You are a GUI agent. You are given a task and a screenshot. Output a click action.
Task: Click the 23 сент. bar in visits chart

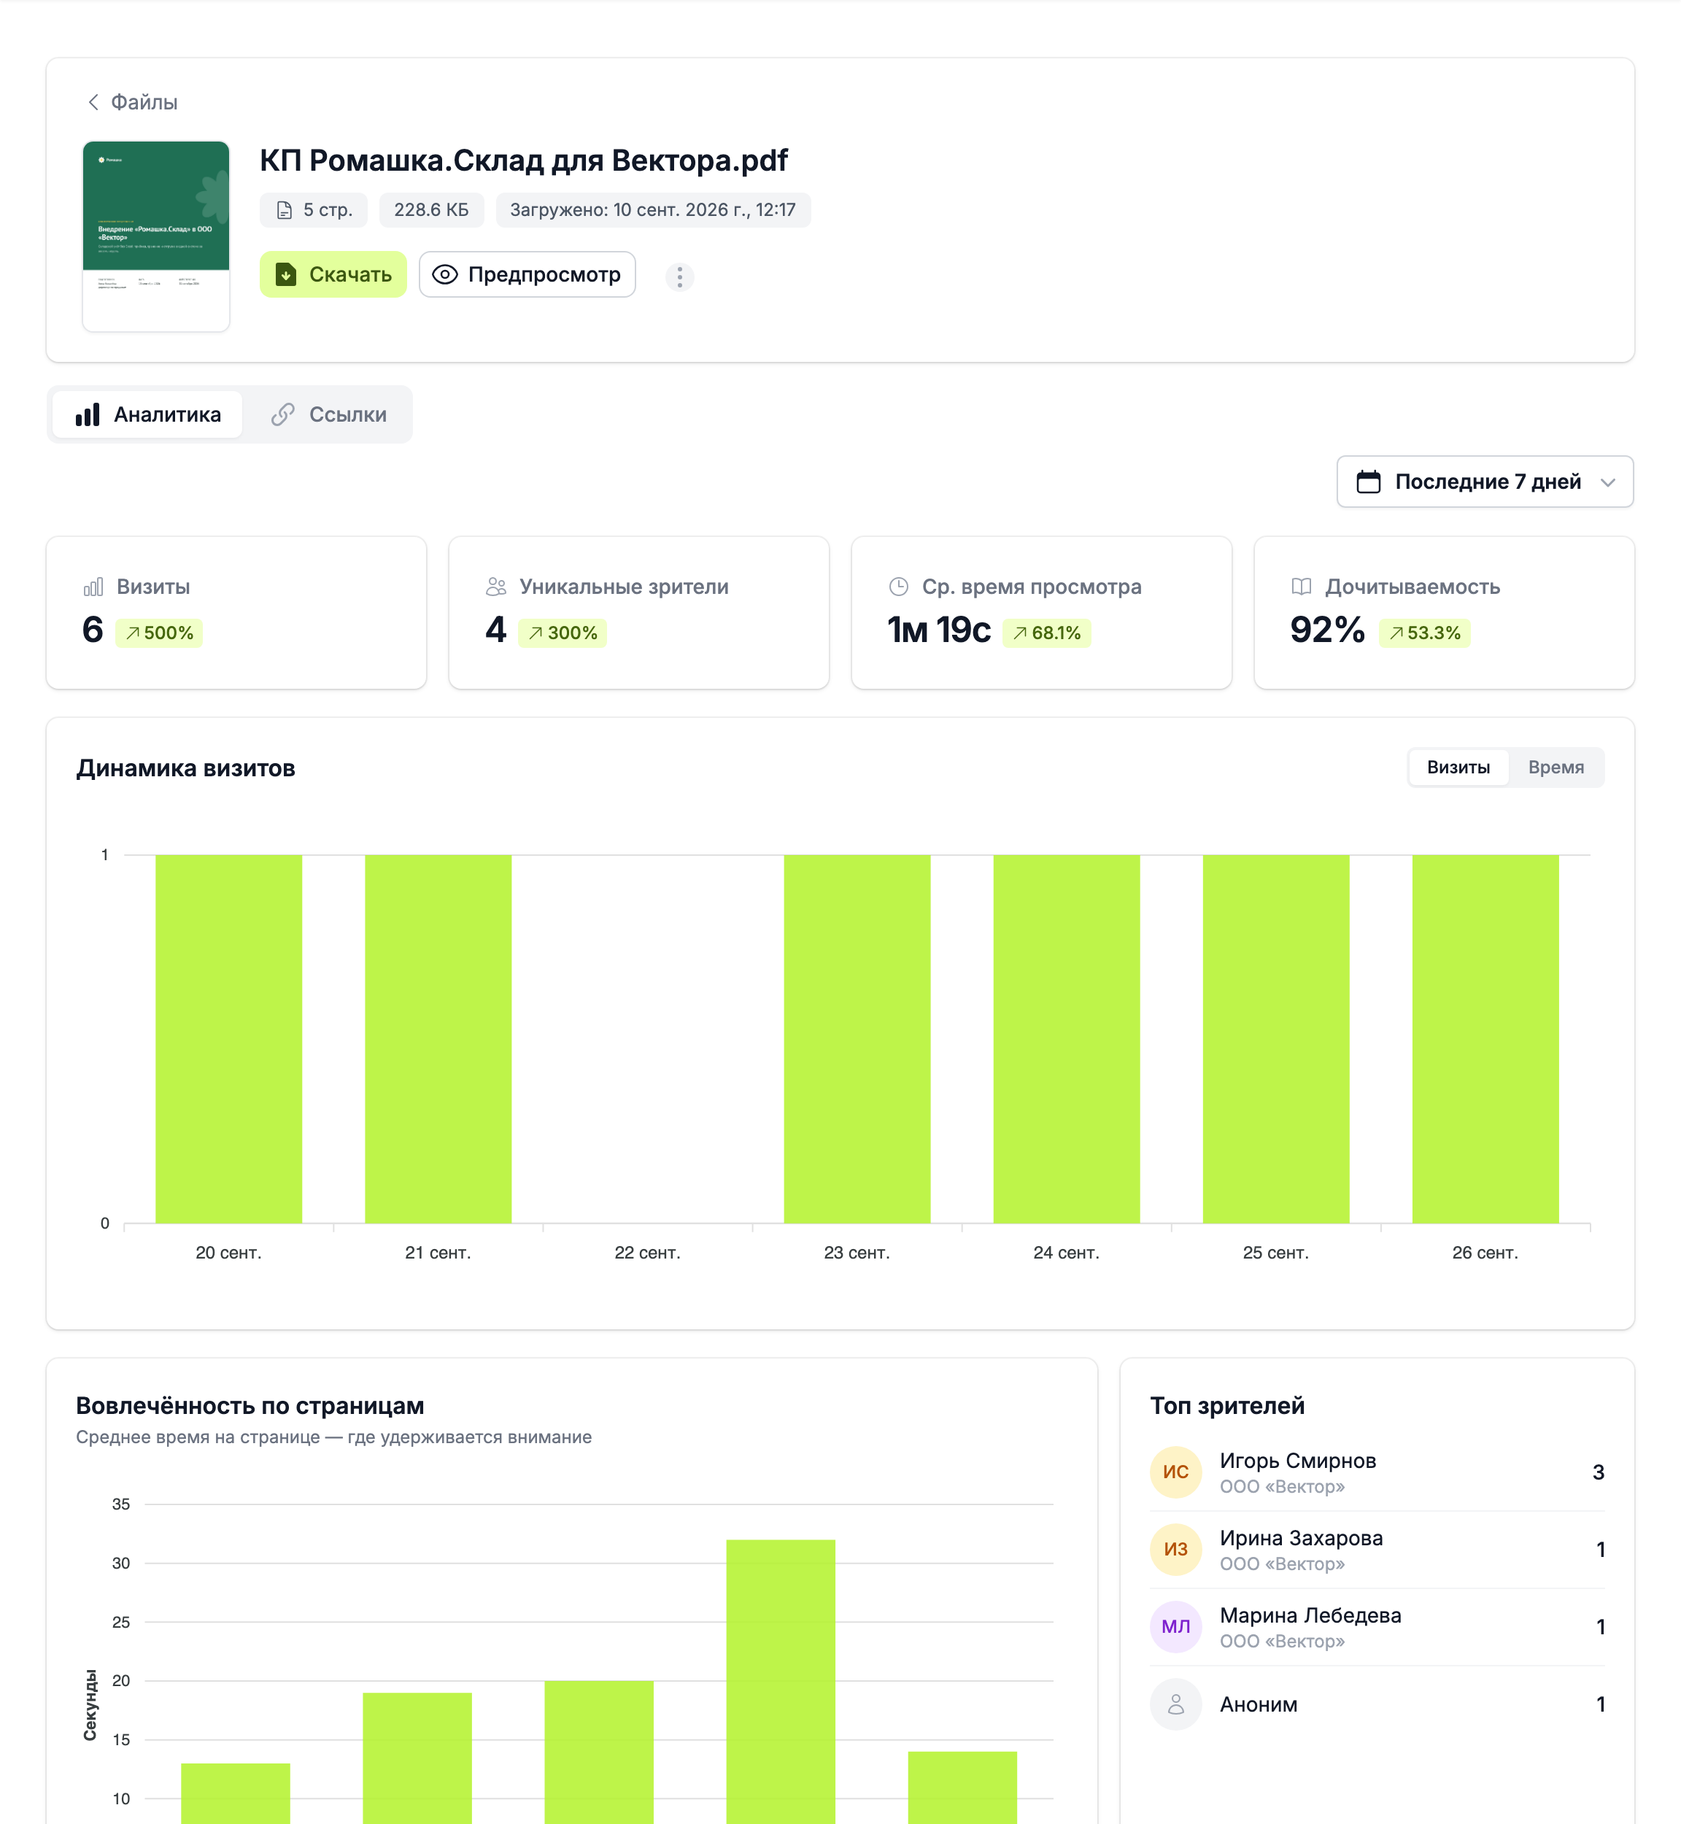pos(857,1039)
